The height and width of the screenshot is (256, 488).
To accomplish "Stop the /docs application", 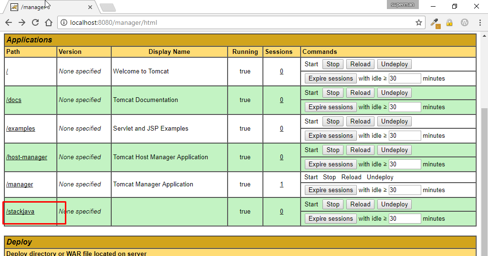I will (332, 92).
